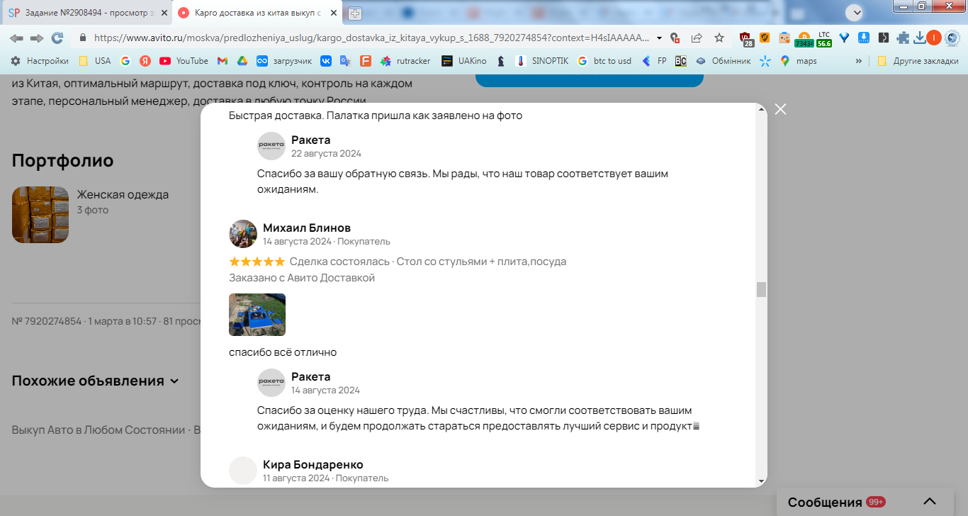Close the reviews popup with X
This screenshot has height=516, width=968.
click(780, 109)
